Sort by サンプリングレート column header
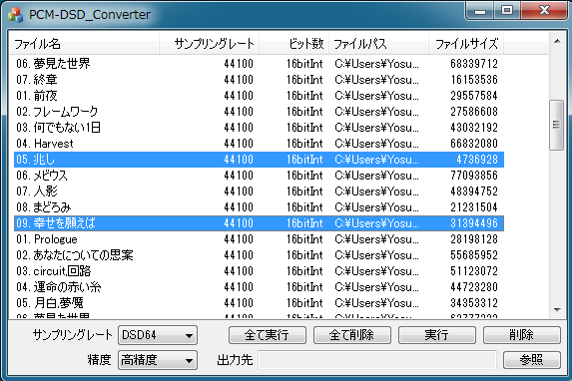This screenshot has width=572, height=381. click(x=209, y=44)
